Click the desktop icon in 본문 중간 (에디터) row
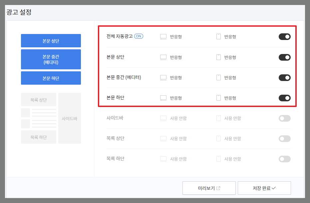This screenshot has height=203, width=310. coord(163,78)
